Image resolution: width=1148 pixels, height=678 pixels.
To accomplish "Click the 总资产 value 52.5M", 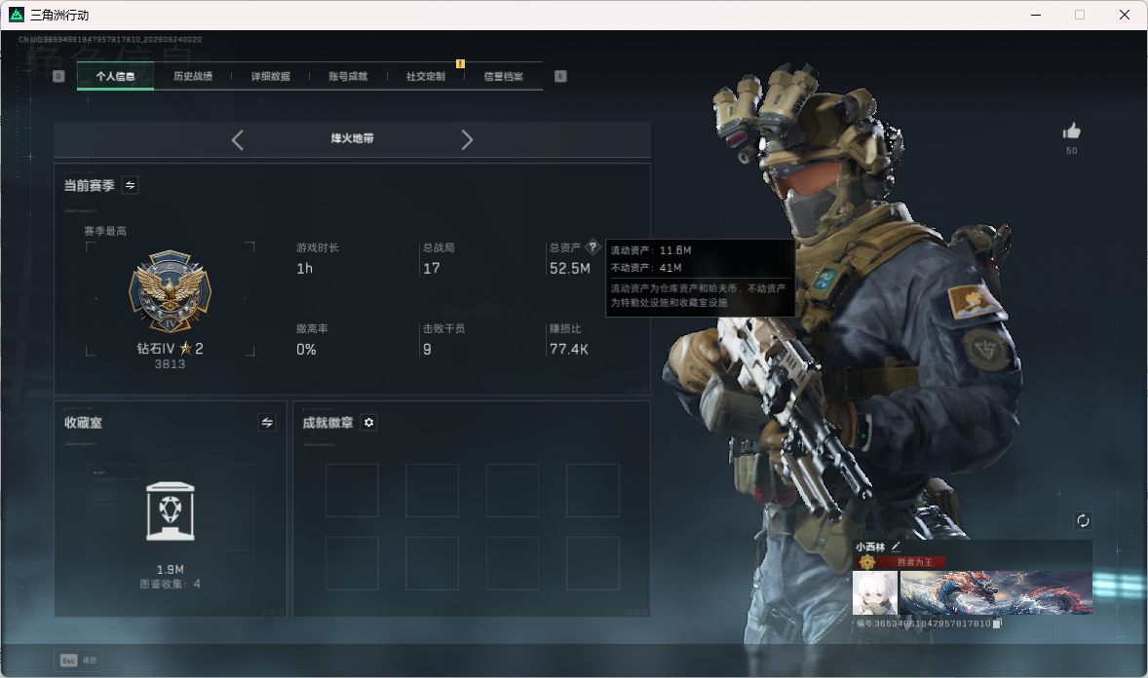I will coord(569,269).
